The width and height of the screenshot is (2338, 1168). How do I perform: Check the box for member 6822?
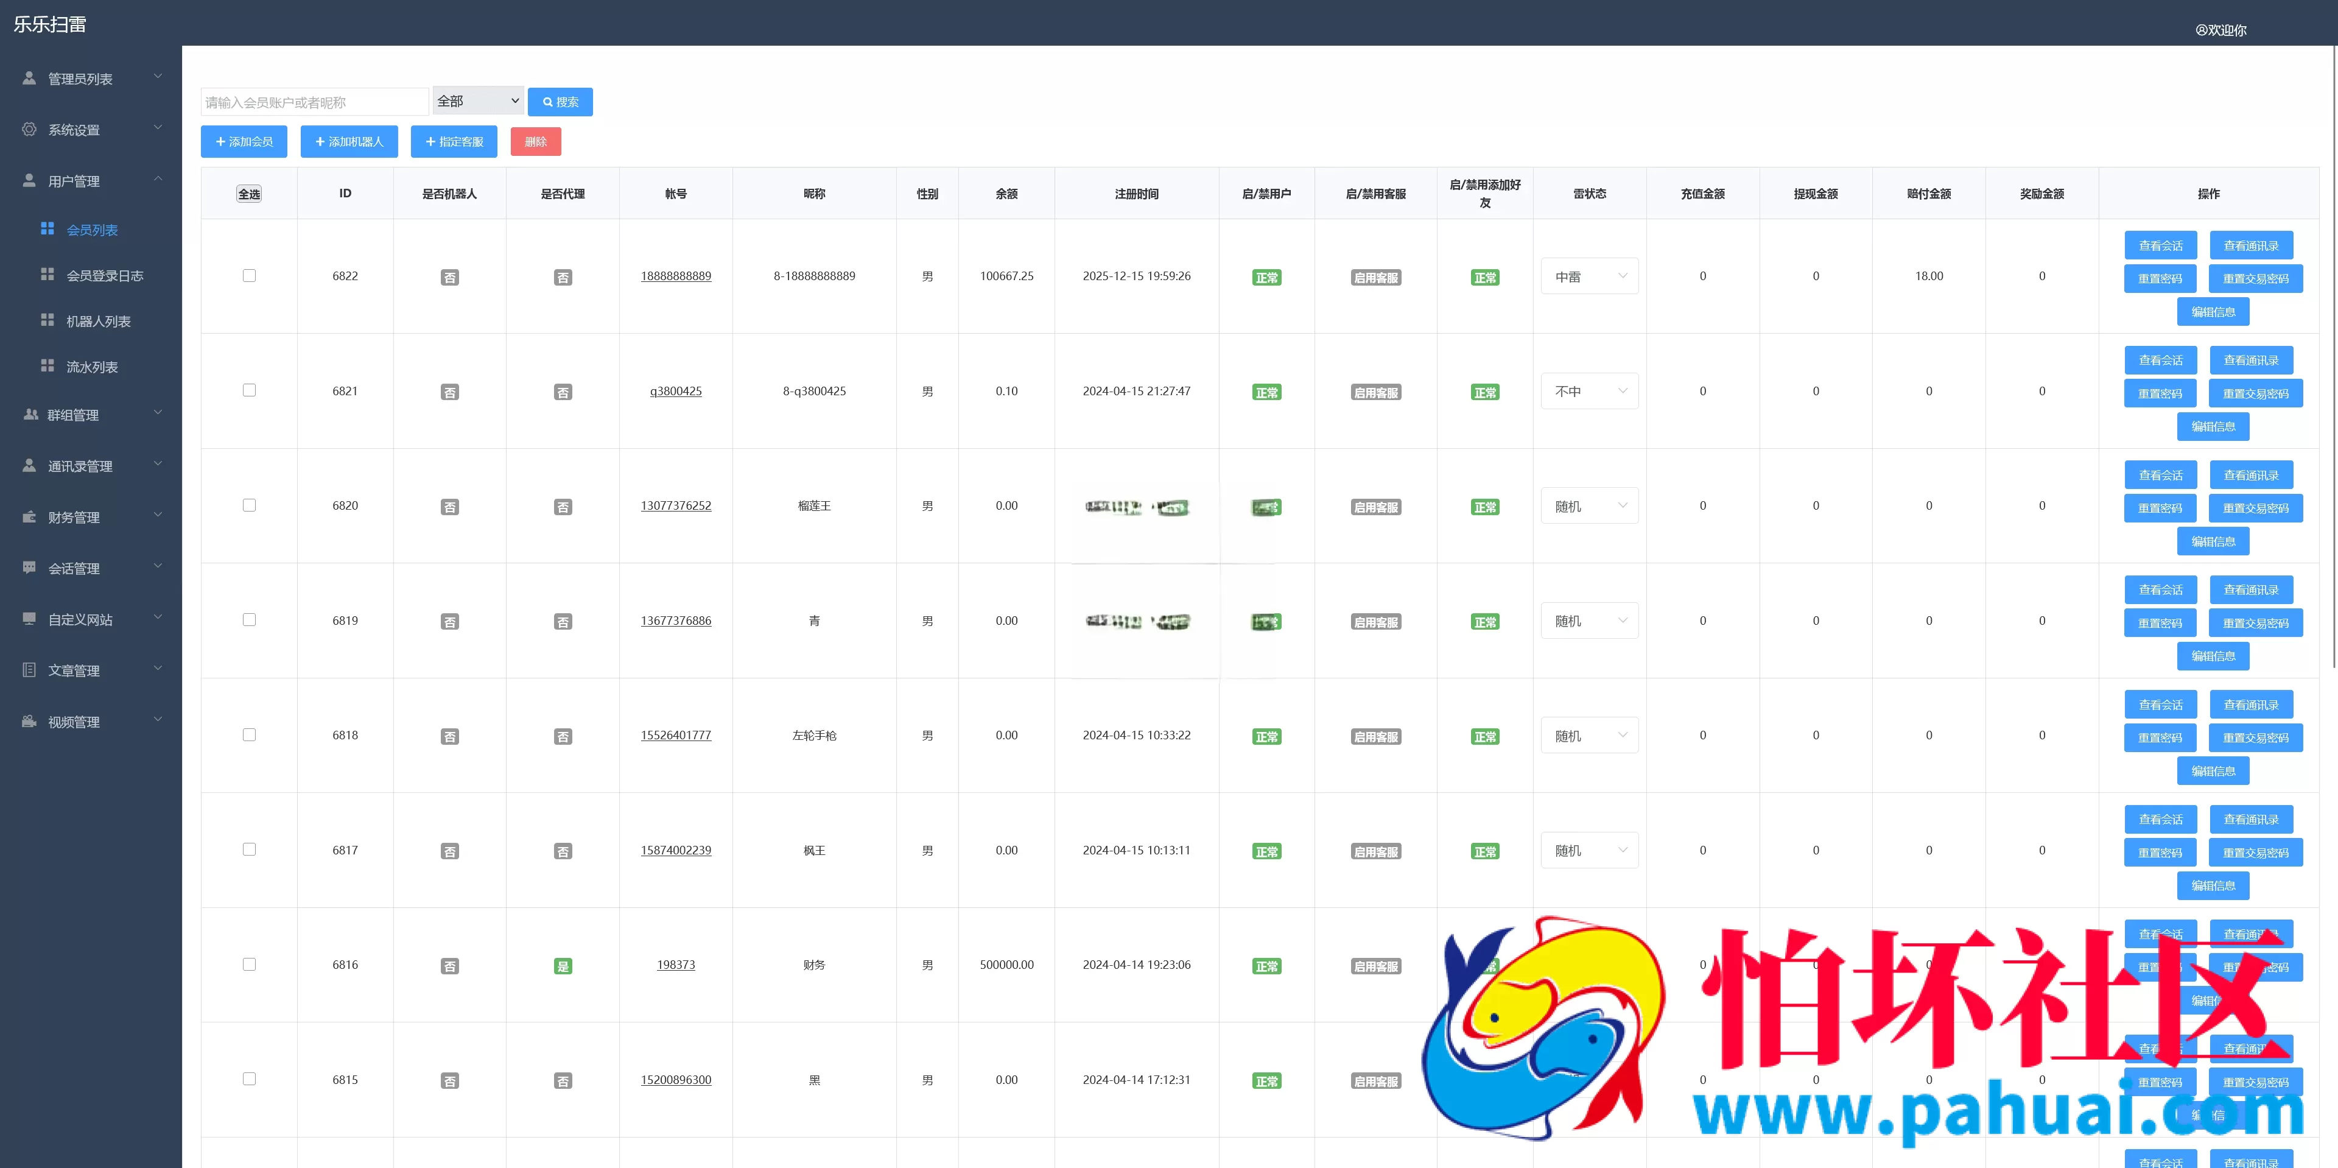pyautogui.click(x=248, y=275)
